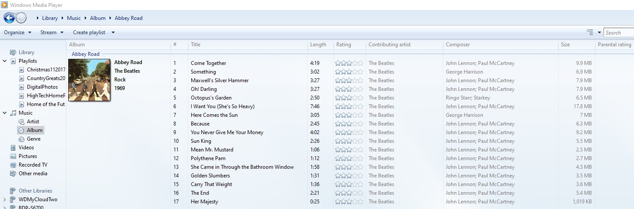Click the Library icon in the sidebar
This screenshot has width=634, height=209.
(x=13, y=52)
